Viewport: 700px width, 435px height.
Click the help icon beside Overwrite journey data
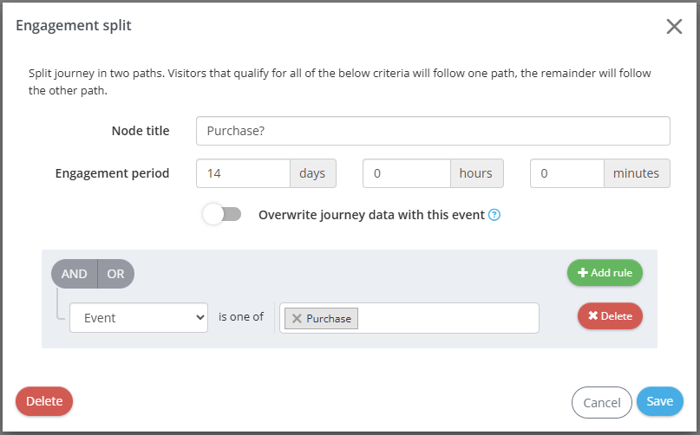click(x=494, y=215)
